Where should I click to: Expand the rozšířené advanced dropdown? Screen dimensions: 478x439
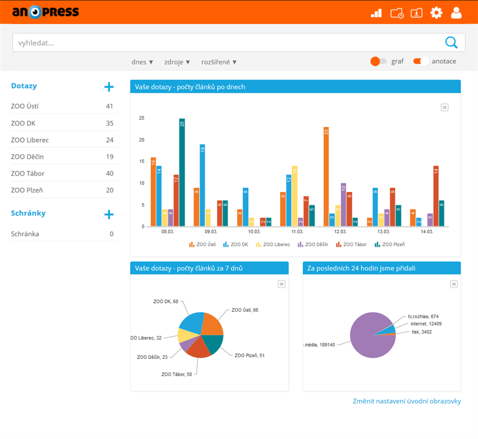pos(219,62)
